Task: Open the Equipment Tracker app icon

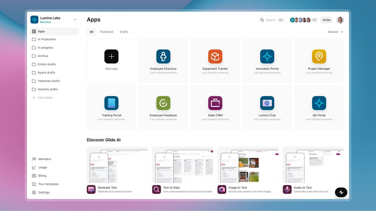Action: pyautogui.click(x=215, y=57)
